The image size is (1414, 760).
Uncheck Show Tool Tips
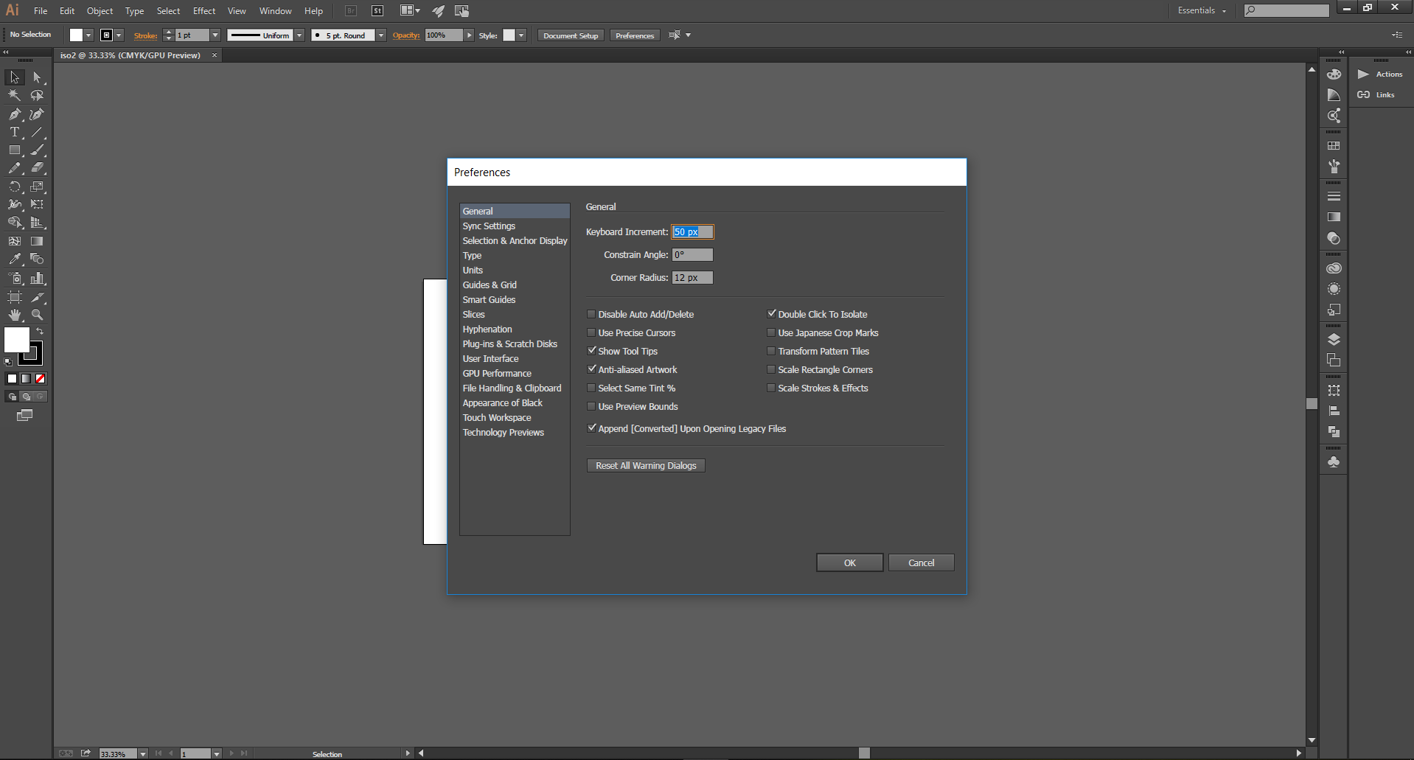tap(591, 351)
